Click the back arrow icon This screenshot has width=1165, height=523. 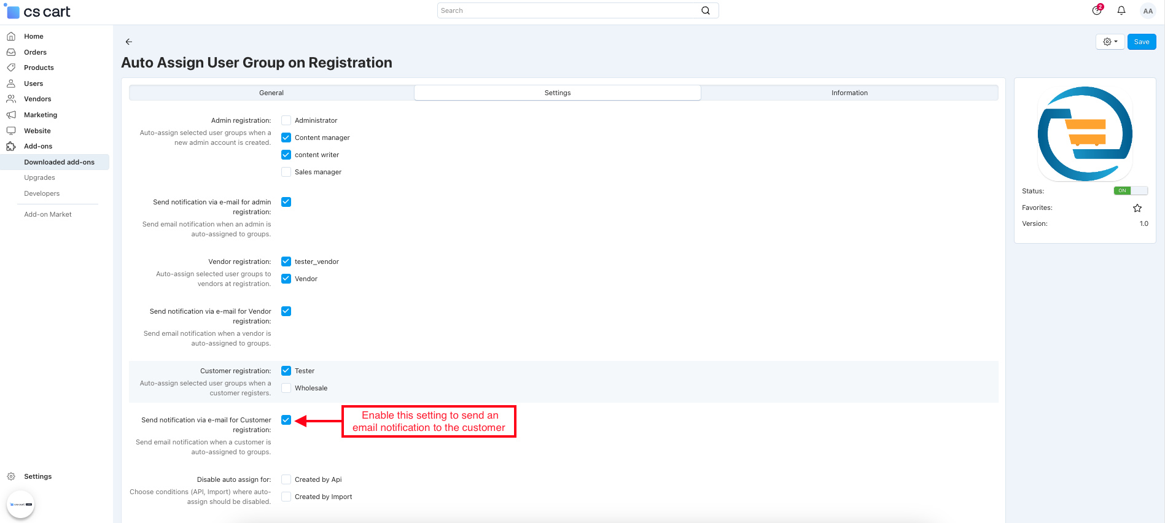tap(129, 42)
